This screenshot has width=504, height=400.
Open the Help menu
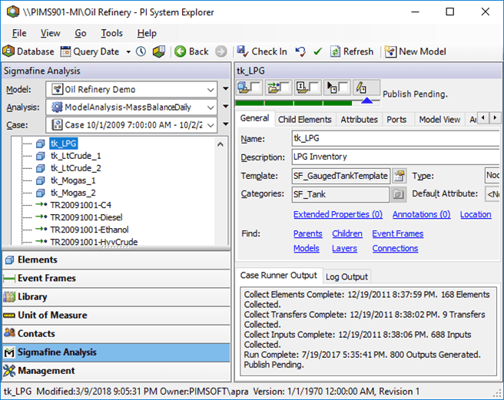coord(147,33)
